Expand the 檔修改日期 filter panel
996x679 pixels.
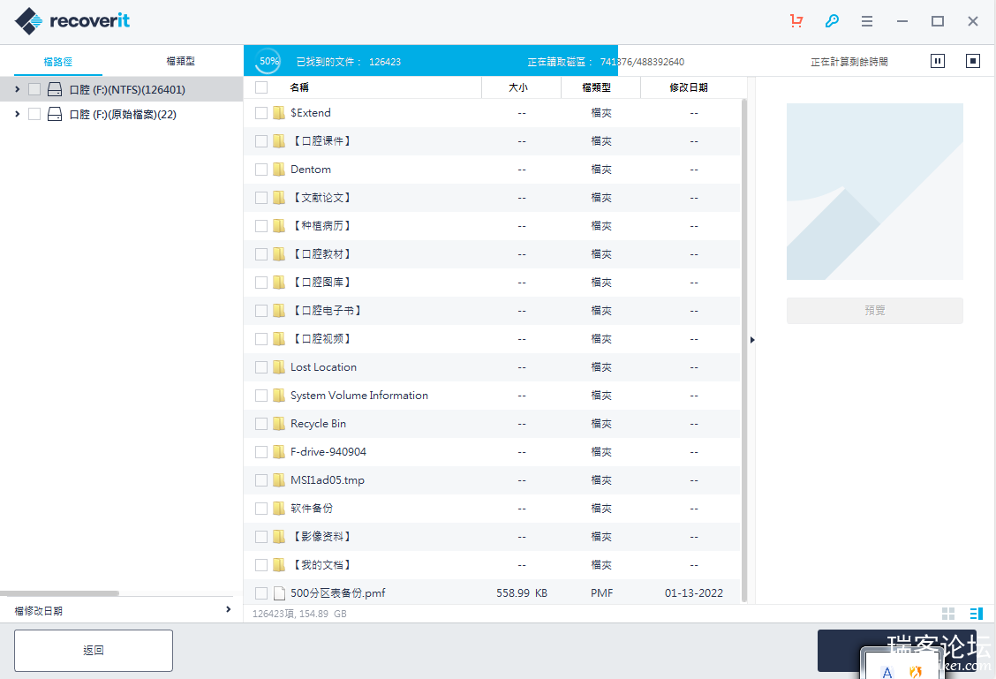[x=228, y=610]
